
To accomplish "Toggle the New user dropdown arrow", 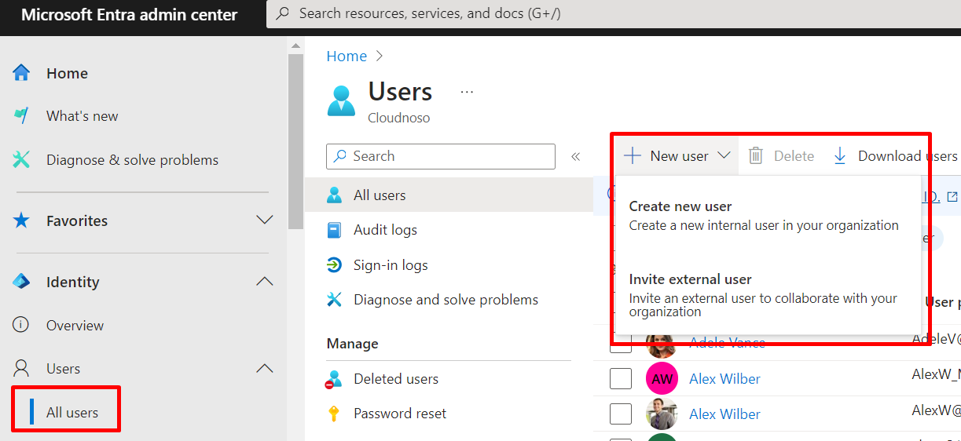I will [724, 156].
